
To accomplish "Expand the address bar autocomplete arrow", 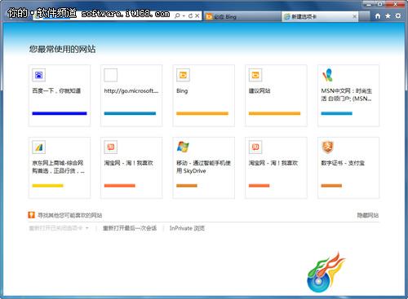I will pyautogui.click(x=184, y=15).
